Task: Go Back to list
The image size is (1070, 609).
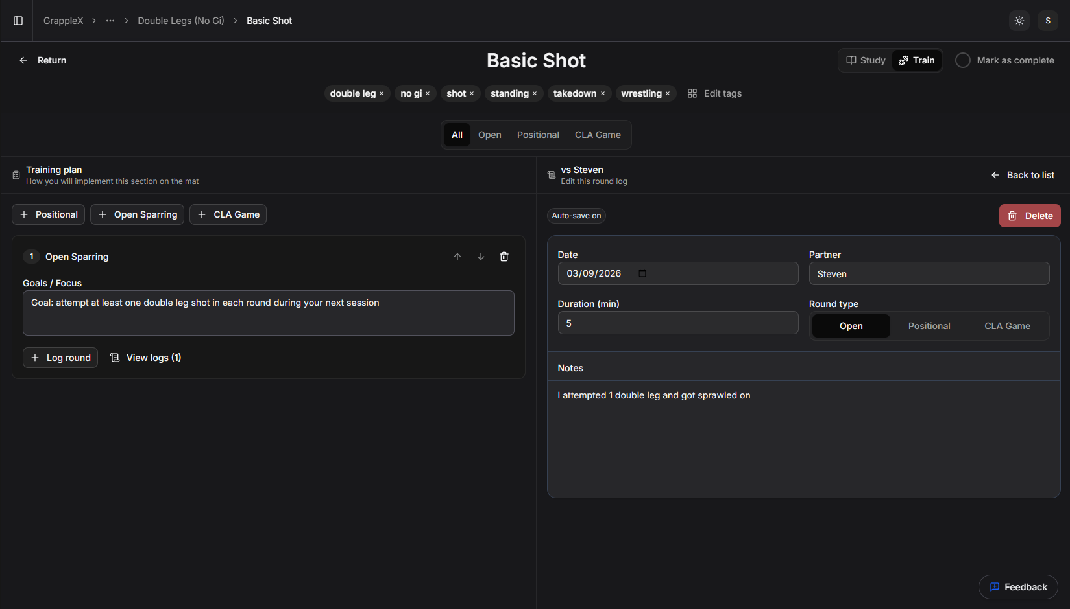Action: 1023,175
